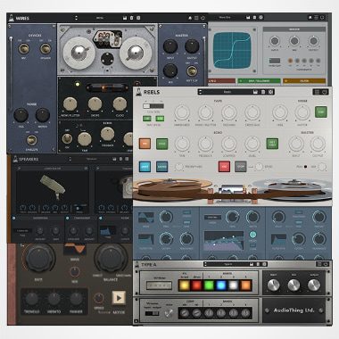Click the trash icon in Reels preset bar

[263, 92]
